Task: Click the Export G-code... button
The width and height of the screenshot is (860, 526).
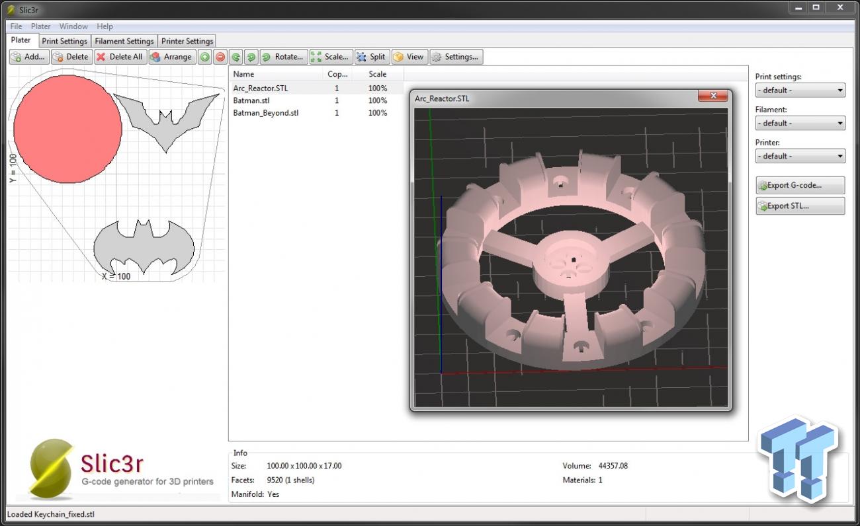Action: click(x=800, y=185)
